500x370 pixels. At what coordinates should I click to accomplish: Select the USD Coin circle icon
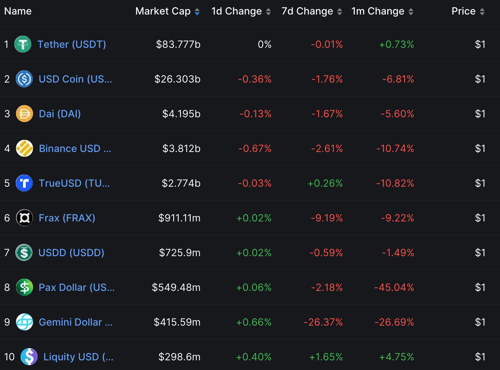[24, 79]
